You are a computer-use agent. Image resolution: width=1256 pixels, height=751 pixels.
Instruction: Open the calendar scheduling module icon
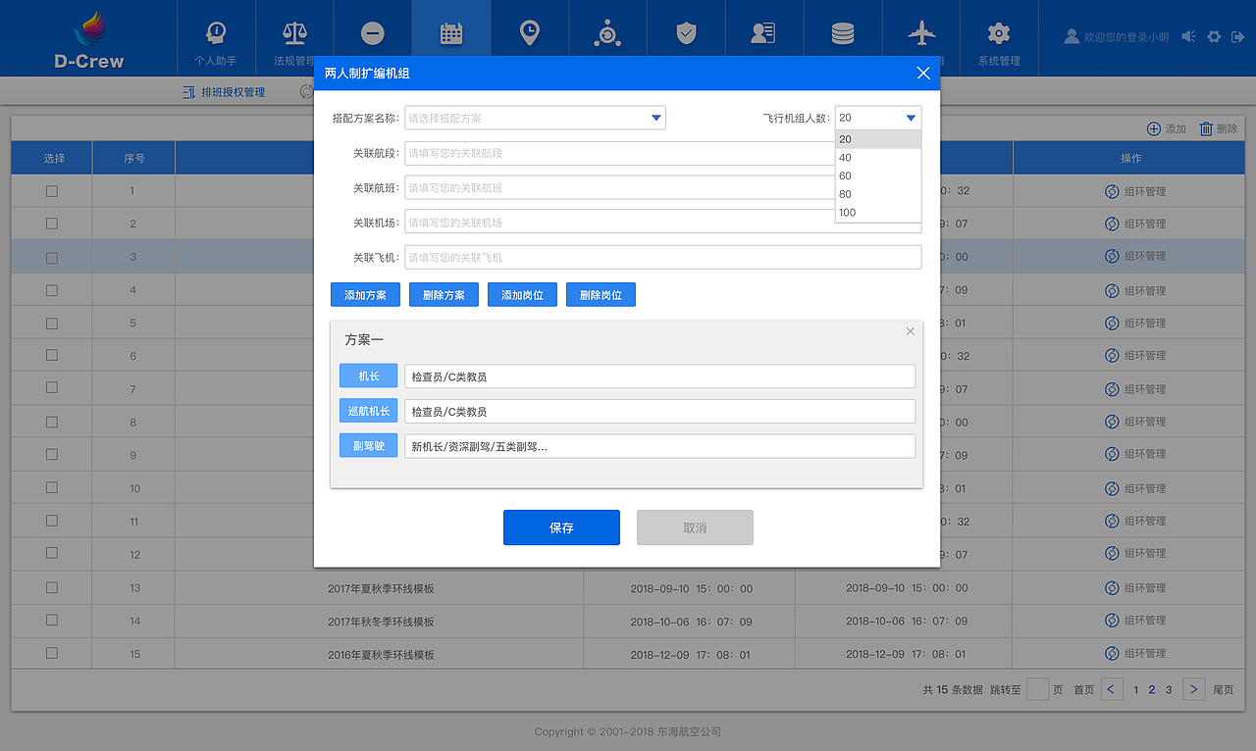[451, 34]
